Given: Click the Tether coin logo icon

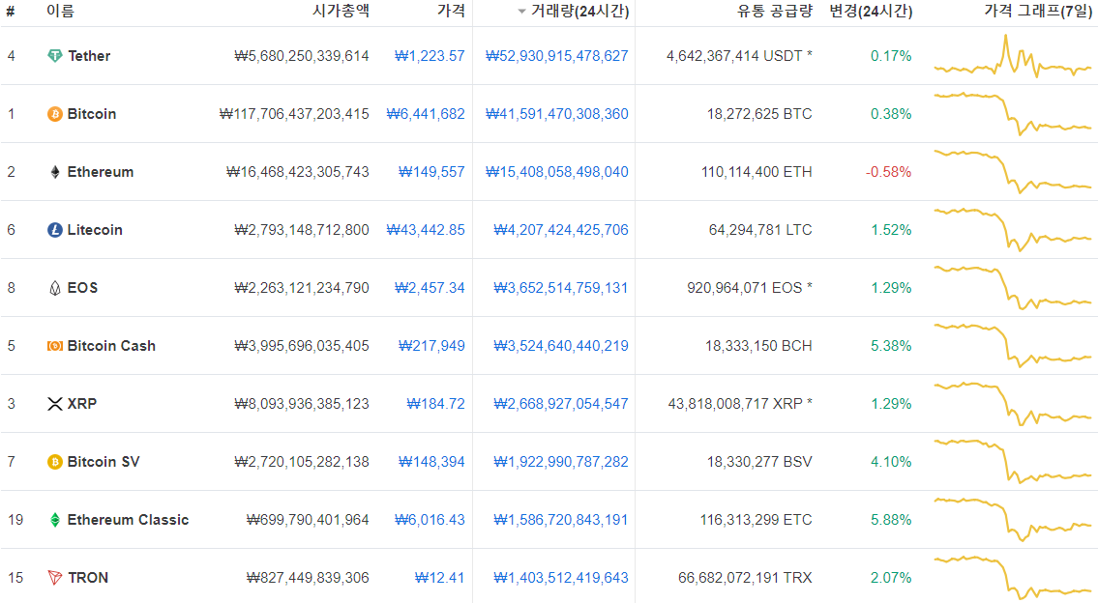Looking at the screenshot, I should click(x=54, y=56).
